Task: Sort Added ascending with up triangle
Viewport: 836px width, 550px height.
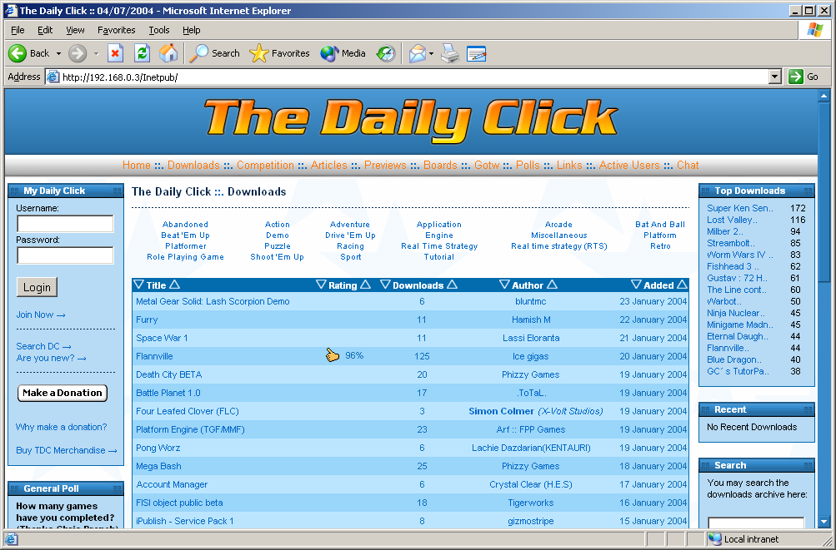Action: 682,285
